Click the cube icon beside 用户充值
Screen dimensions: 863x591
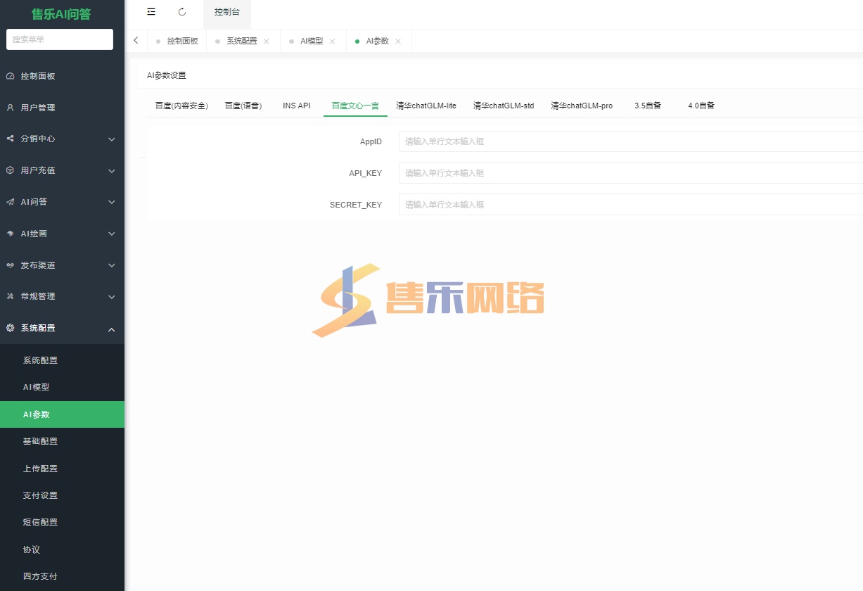point(10,170)
